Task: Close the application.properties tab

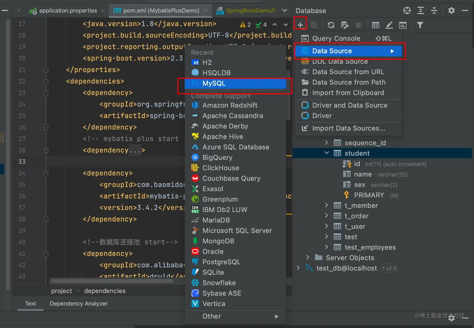Action: coord(103,10)
